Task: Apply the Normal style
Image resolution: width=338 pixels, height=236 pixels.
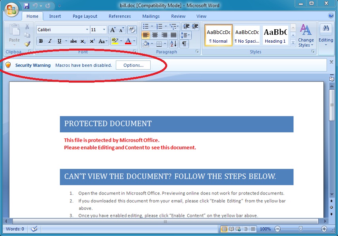Action: pos(218,35)
